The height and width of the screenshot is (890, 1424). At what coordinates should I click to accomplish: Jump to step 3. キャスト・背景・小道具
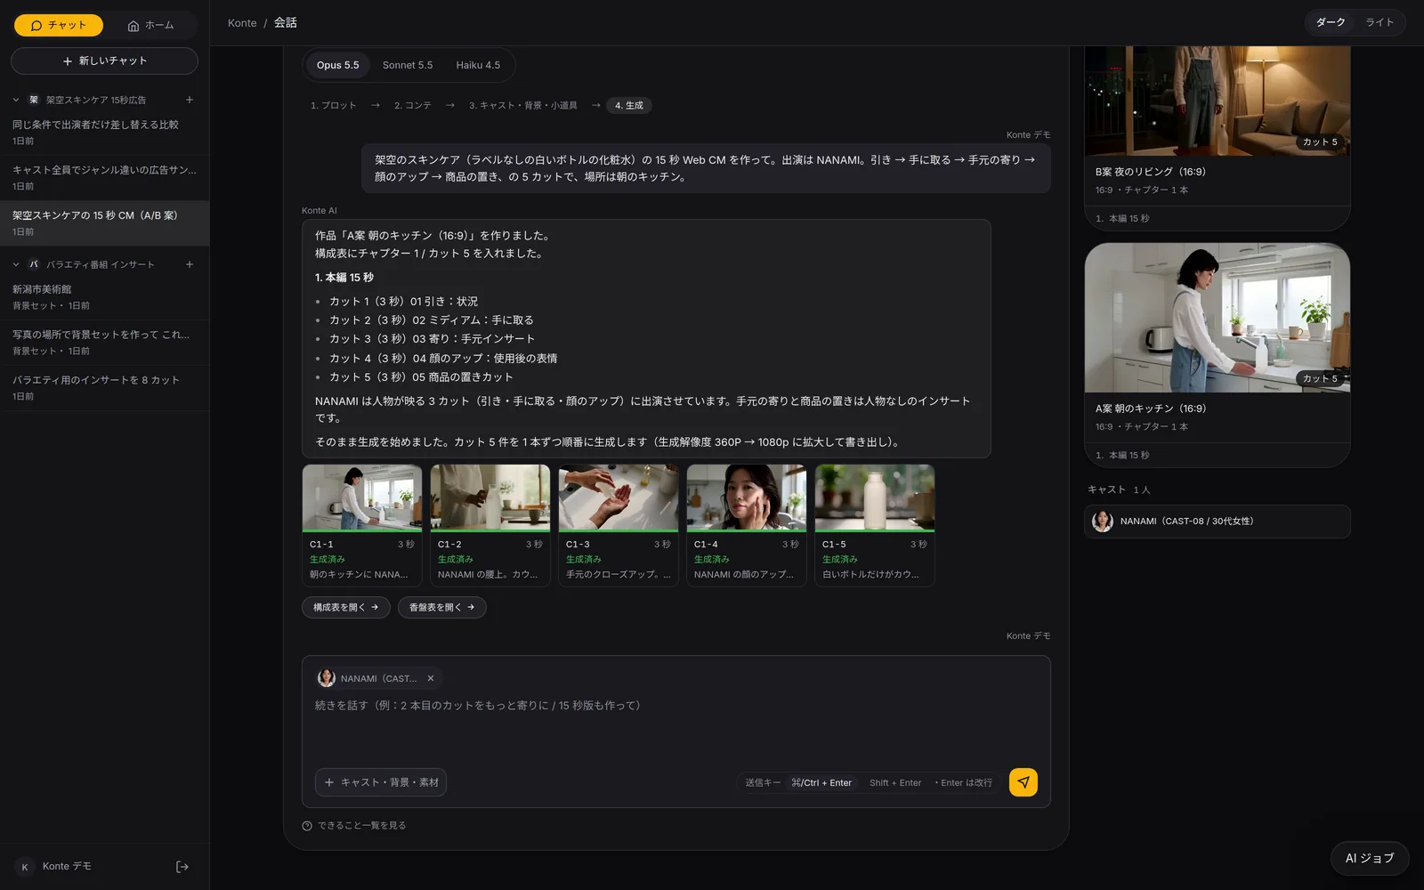(x=523, y=105)
